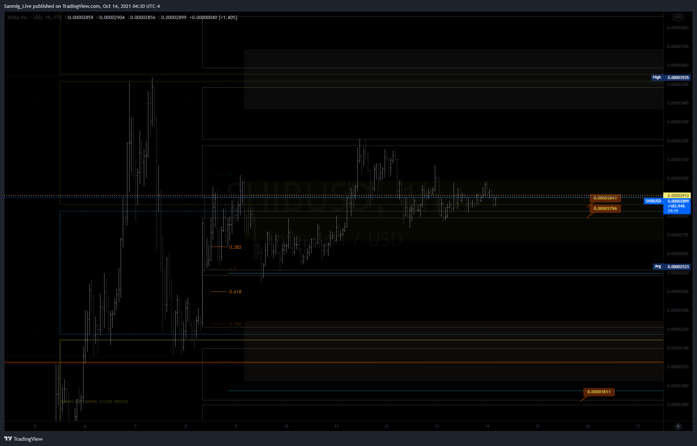Screen dimensions: 697x446
Task: Click the 'Sanmig_Live published on TradingView.com' header
Action: click(x=52, y=6)
